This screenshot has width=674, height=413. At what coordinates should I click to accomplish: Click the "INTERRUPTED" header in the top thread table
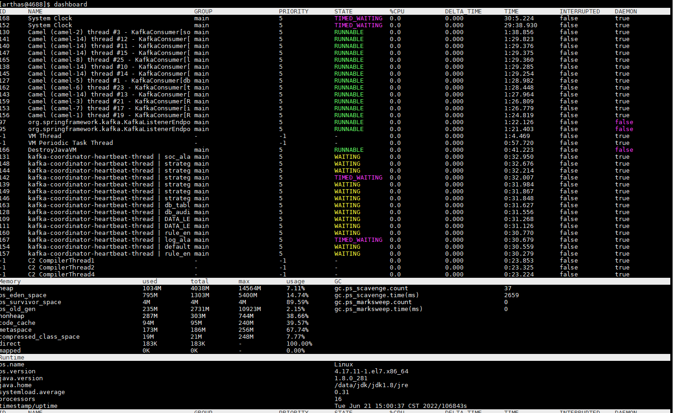pyautogui.click(x=580, y=12)
